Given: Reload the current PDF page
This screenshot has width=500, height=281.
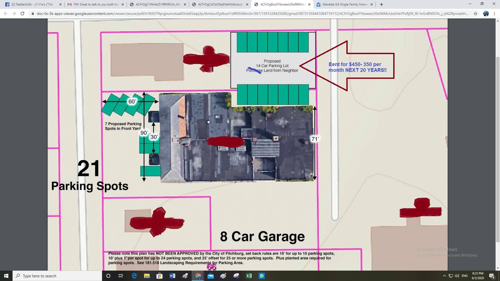Looking at the screenshot, I should click(x=22, y=14).
